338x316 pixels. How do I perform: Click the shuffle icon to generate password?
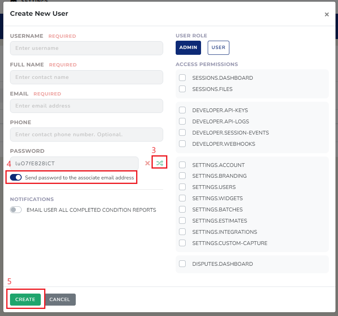[x=159, y=163]
